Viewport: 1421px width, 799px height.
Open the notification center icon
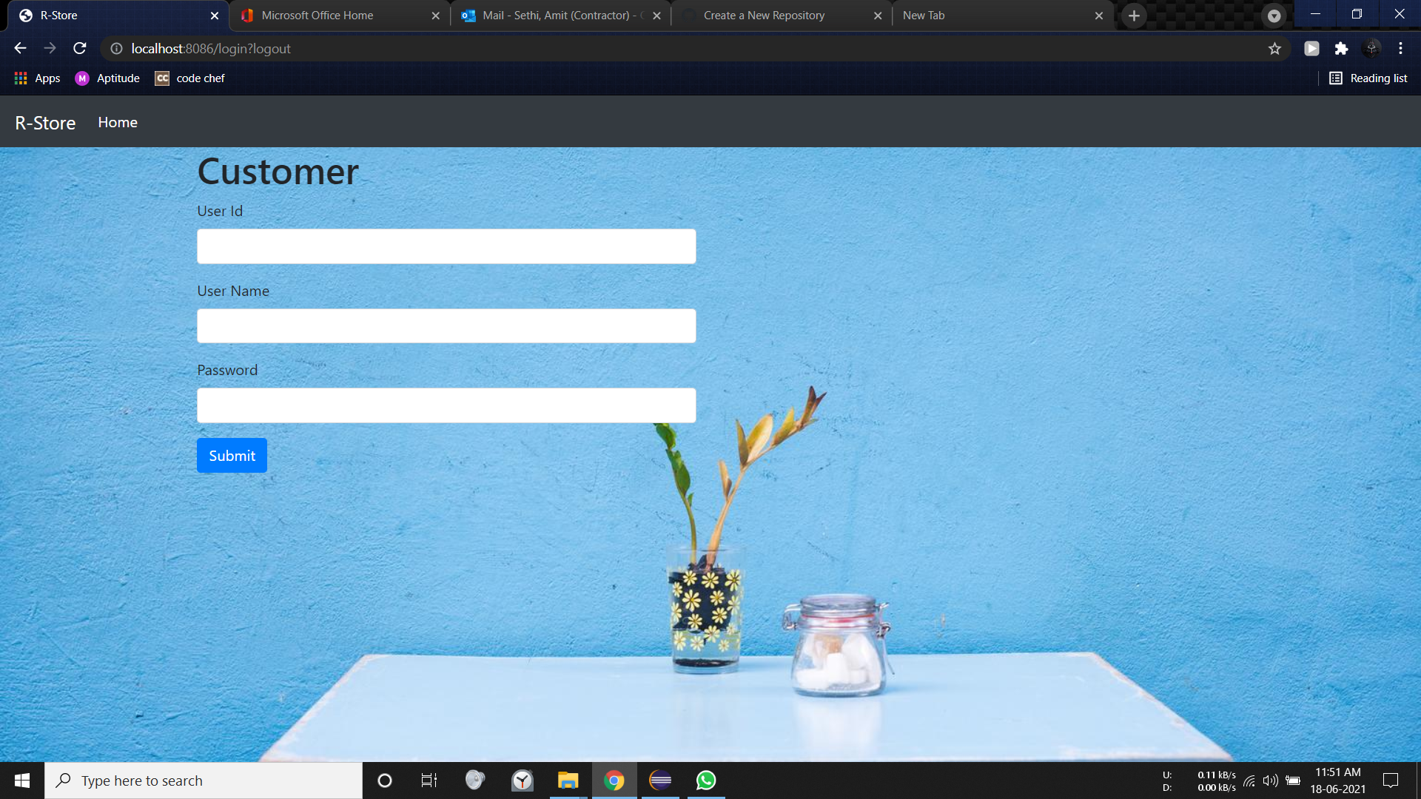(1391, 781)
